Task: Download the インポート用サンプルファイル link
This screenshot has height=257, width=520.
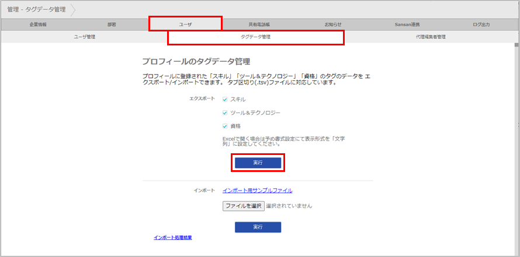Action: coord(257,191)
